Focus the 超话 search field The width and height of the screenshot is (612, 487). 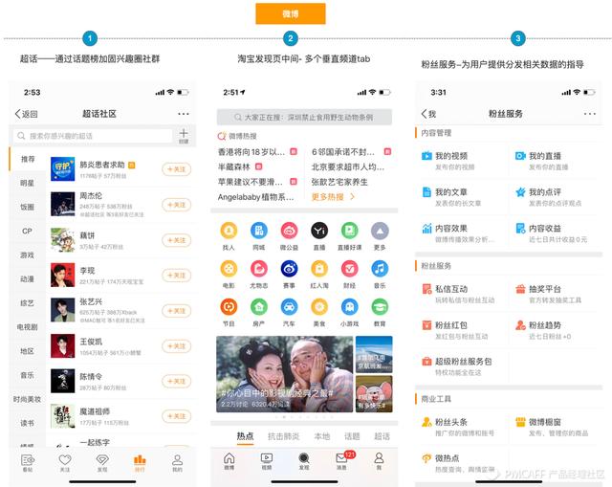[x=93, y=136]
